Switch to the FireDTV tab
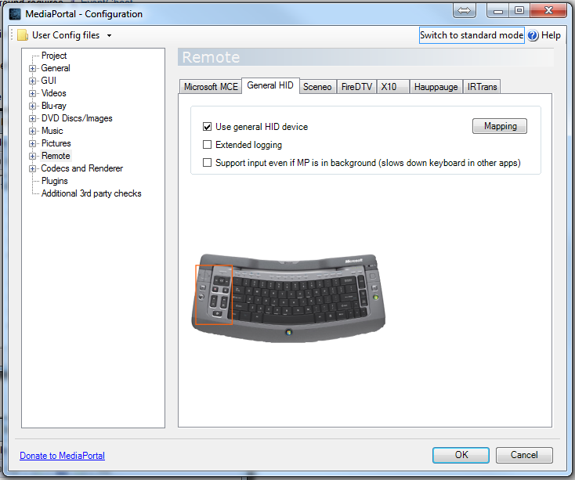The width and height of the screenshot is (575, 480). click(x=356, y=87)
